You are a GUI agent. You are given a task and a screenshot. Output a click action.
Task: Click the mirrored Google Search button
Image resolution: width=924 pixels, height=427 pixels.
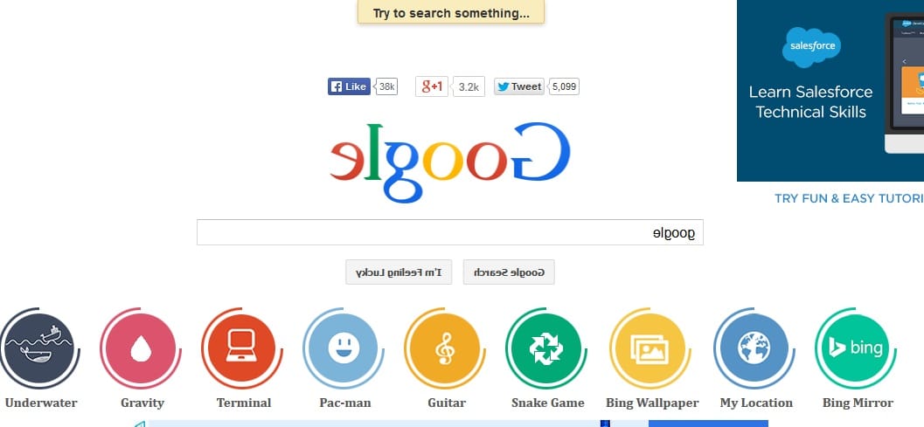(x=509, y=272)
